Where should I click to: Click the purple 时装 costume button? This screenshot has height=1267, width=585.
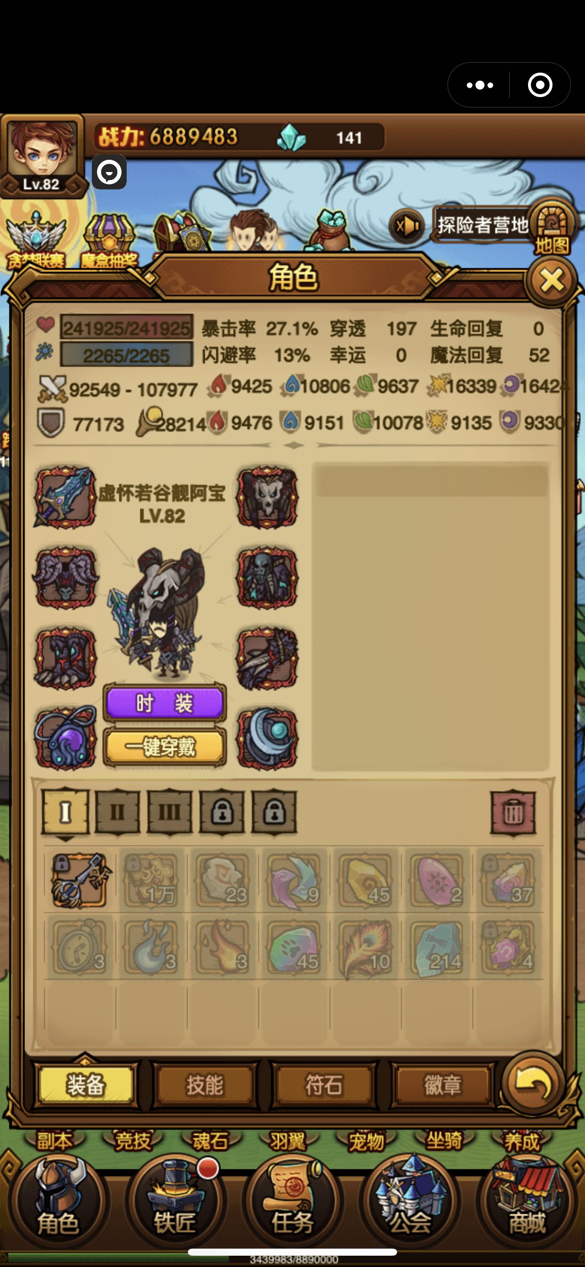[x=165, y=703]
